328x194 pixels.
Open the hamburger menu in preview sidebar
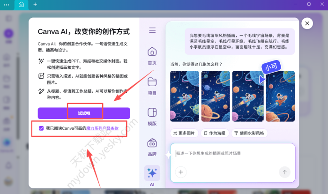click(x=152, y=30)
